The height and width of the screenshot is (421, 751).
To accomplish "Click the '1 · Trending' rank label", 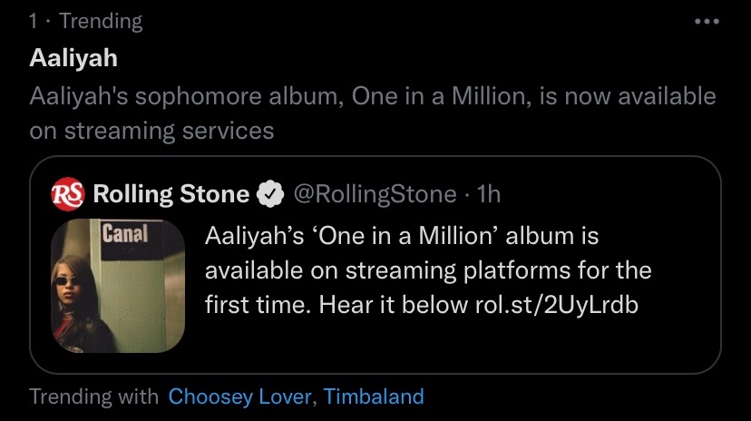I will pyautogui.click(x=85, y=20).
